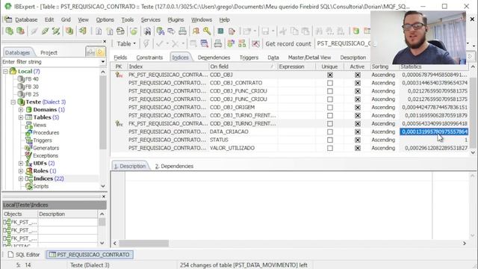The width and height of the screenshot is (478, 269).
Task: Toggle Unique checkbox for COD_OBJ row
Action: (330, 75)
